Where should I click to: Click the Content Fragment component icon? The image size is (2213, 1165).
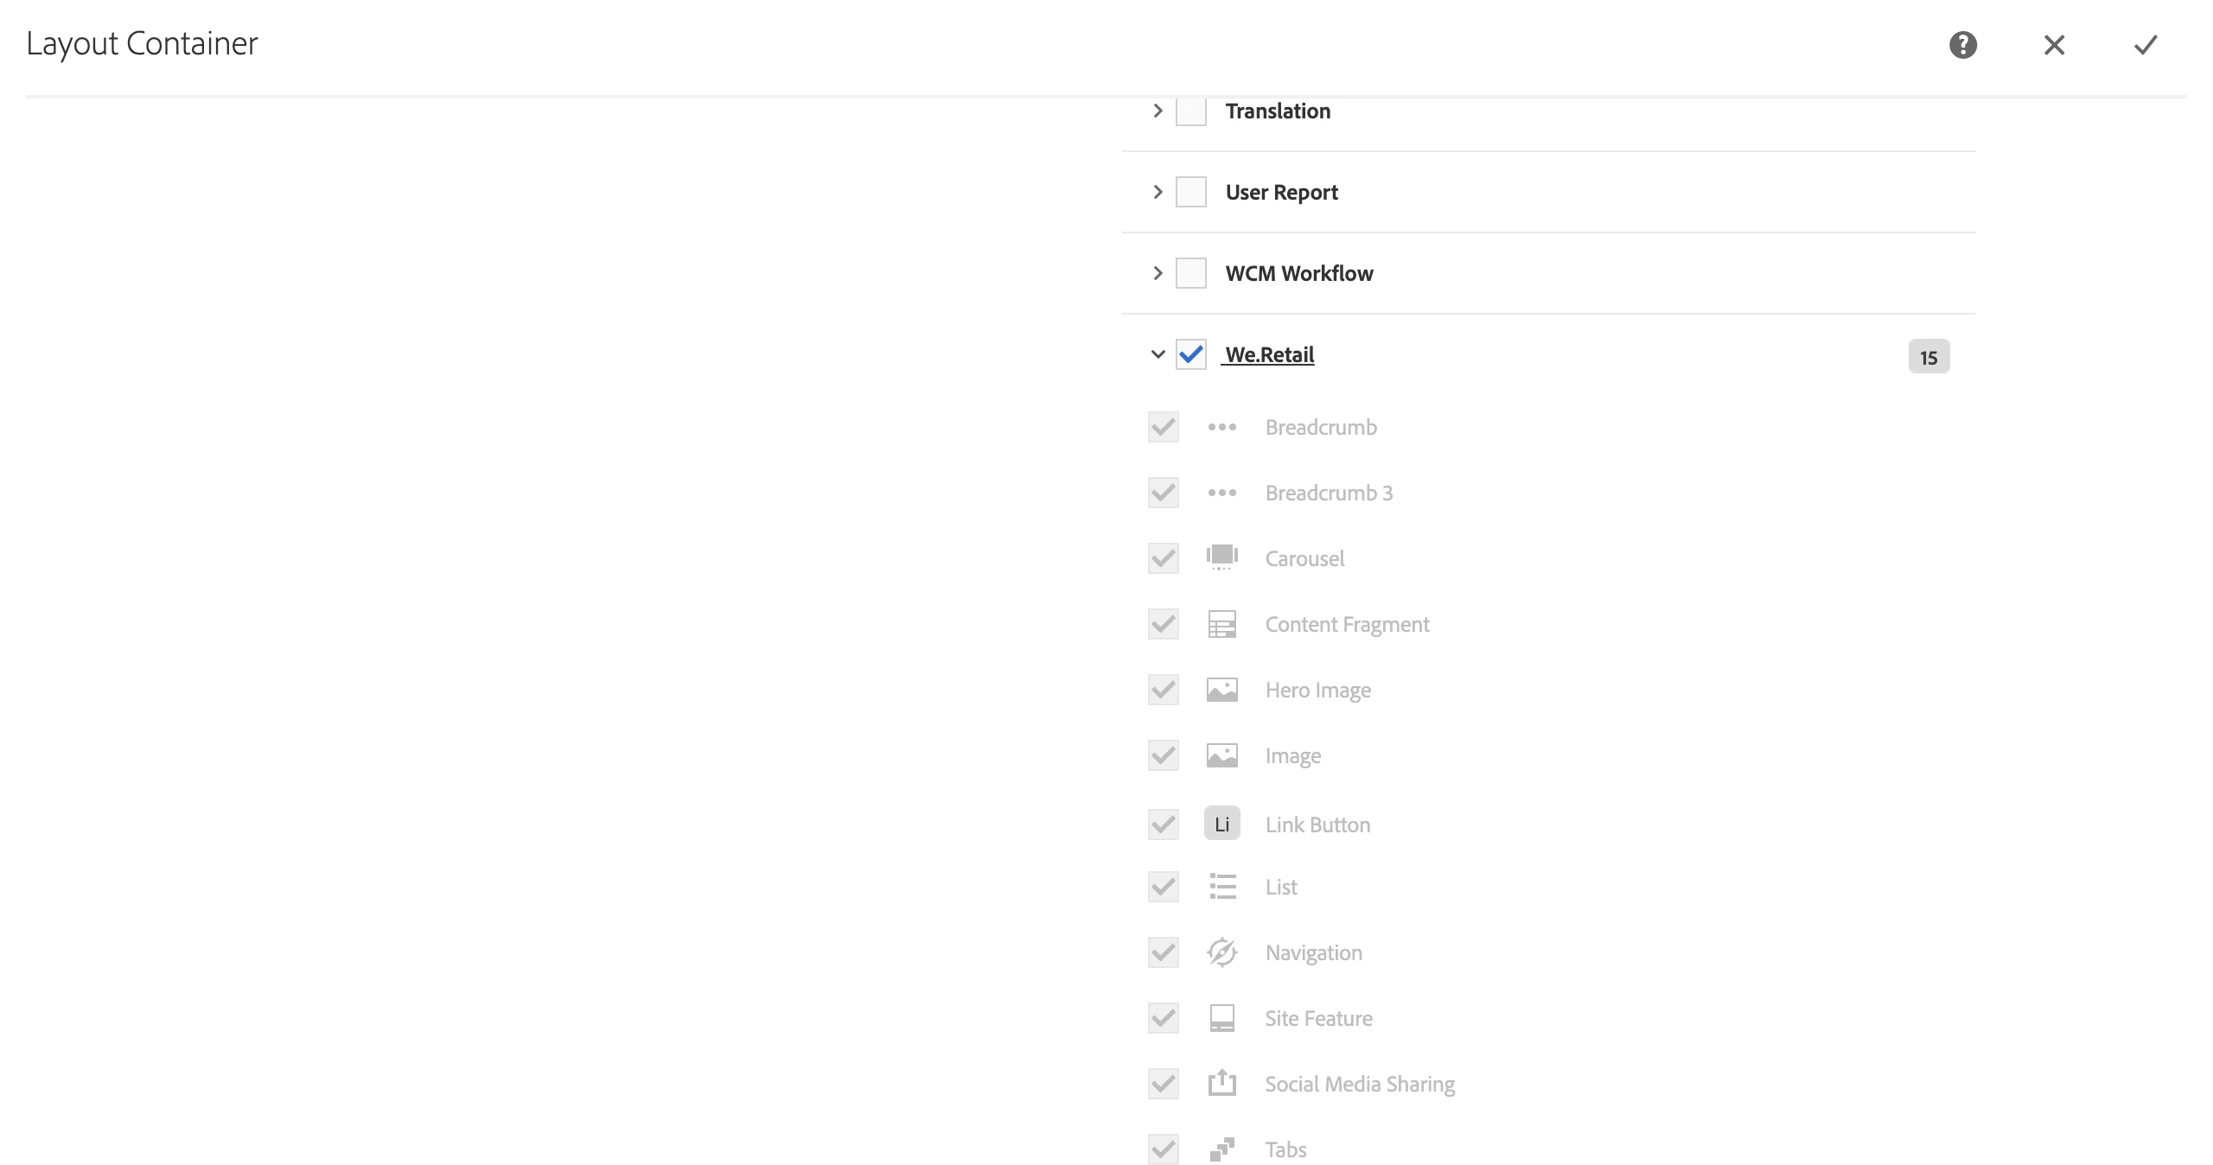tap(1221, 624)
